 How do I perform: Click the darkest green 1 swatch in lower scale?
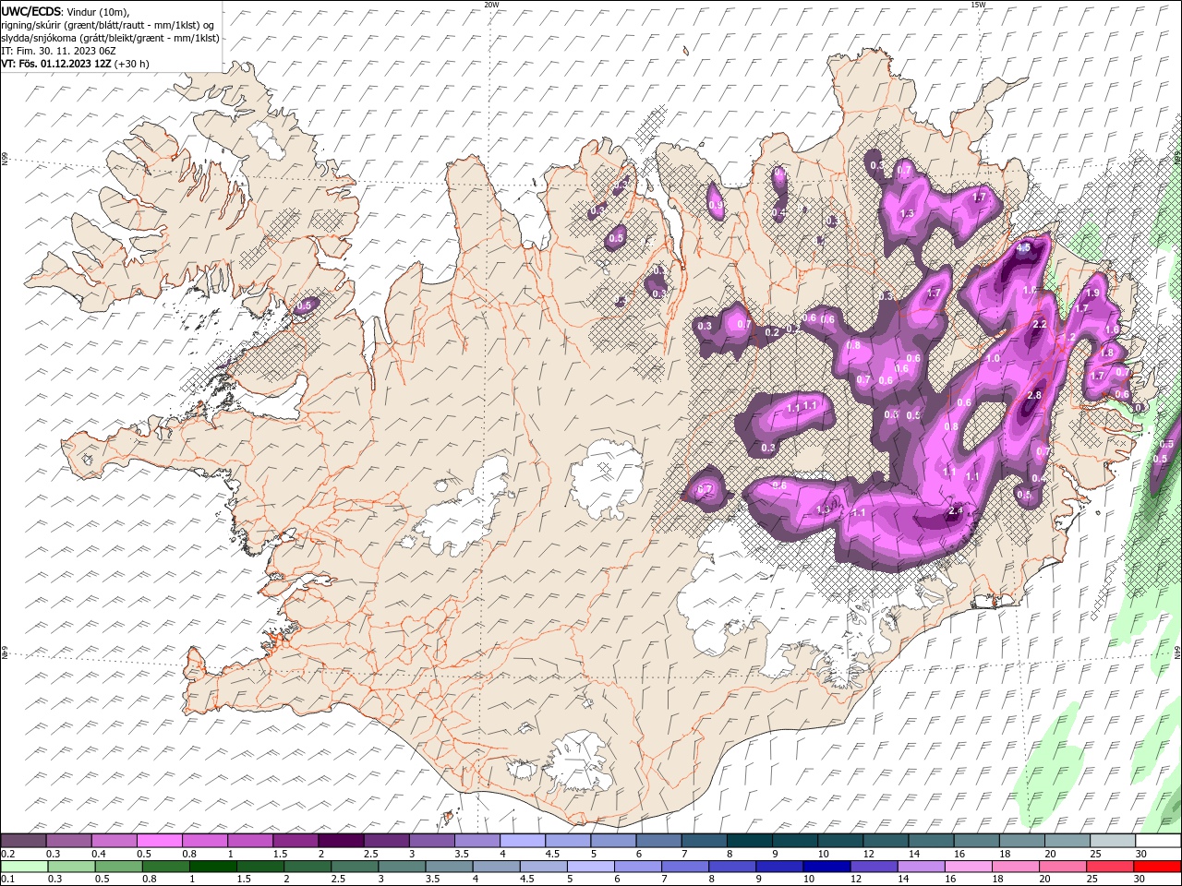[x=212, y=867]
